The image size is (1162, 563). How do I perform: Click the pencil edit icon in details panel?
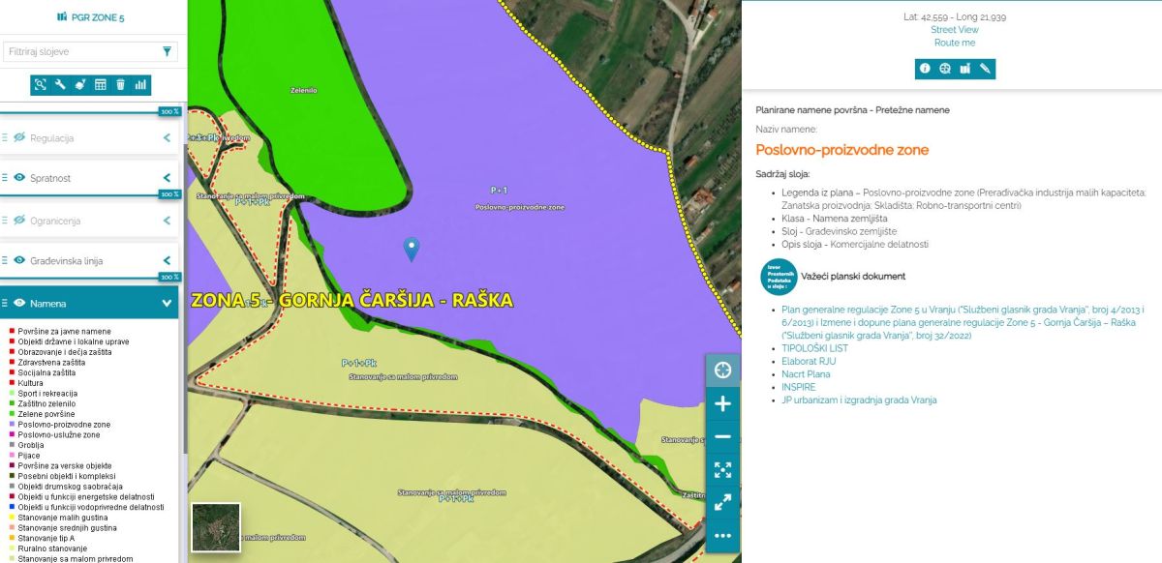985,69
